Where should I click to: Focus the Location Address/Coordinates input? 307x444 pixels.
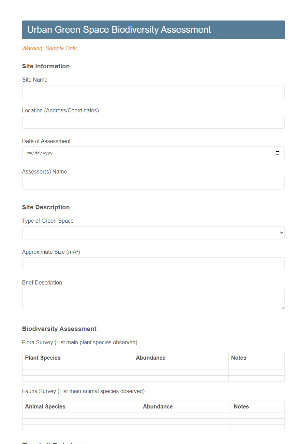pyautogui.click(x=153, y=122)
